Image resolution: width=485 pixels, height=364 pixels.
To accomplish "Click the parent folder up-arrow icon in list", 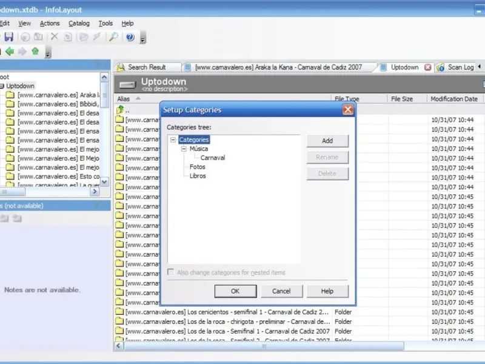I will coord(120,110).
